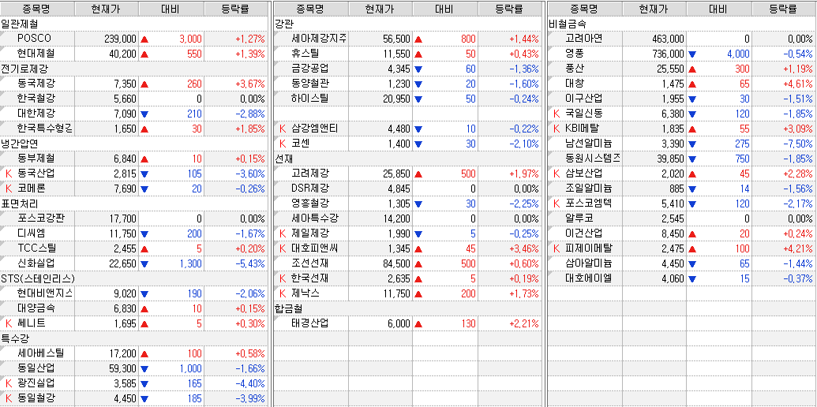
Task: Click the STS(스테인리스) category label
Action: click(38, 278)
